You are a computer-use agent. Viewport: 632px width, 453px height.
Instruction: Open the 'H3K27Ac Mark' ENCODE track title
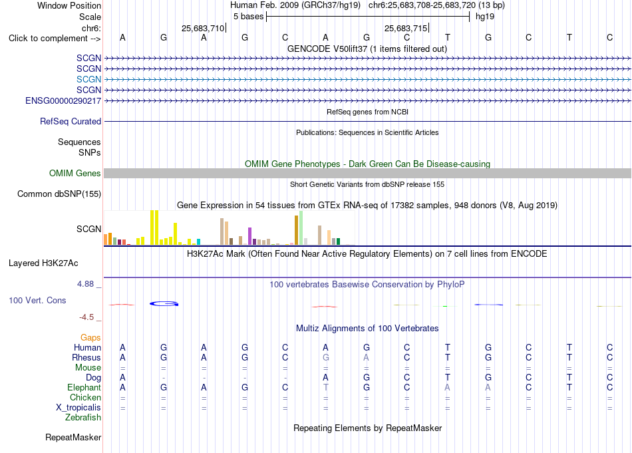point(367,254)
